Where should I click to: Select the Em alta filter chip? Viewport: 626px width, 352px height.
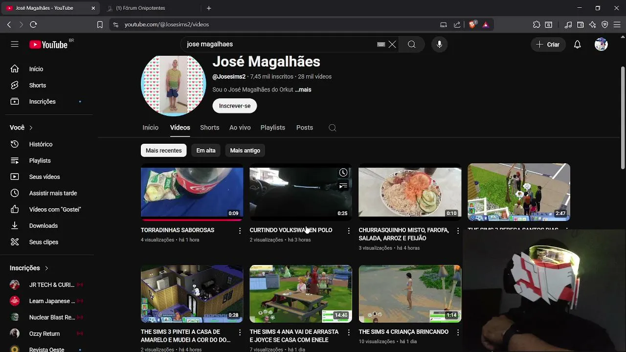point(206,151)
